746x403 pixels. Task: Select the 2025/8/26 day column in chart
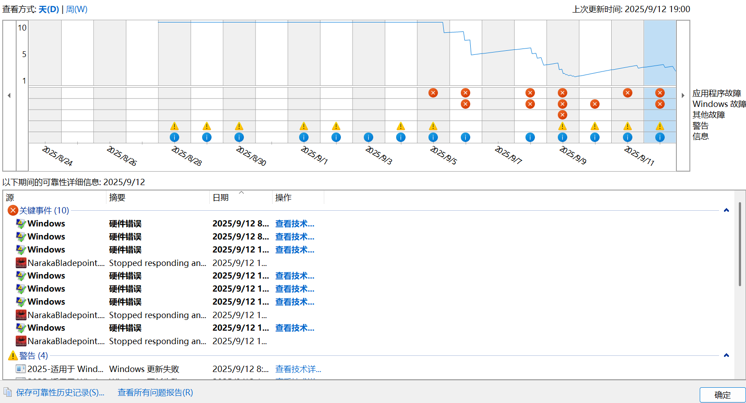tap(110, 82)
